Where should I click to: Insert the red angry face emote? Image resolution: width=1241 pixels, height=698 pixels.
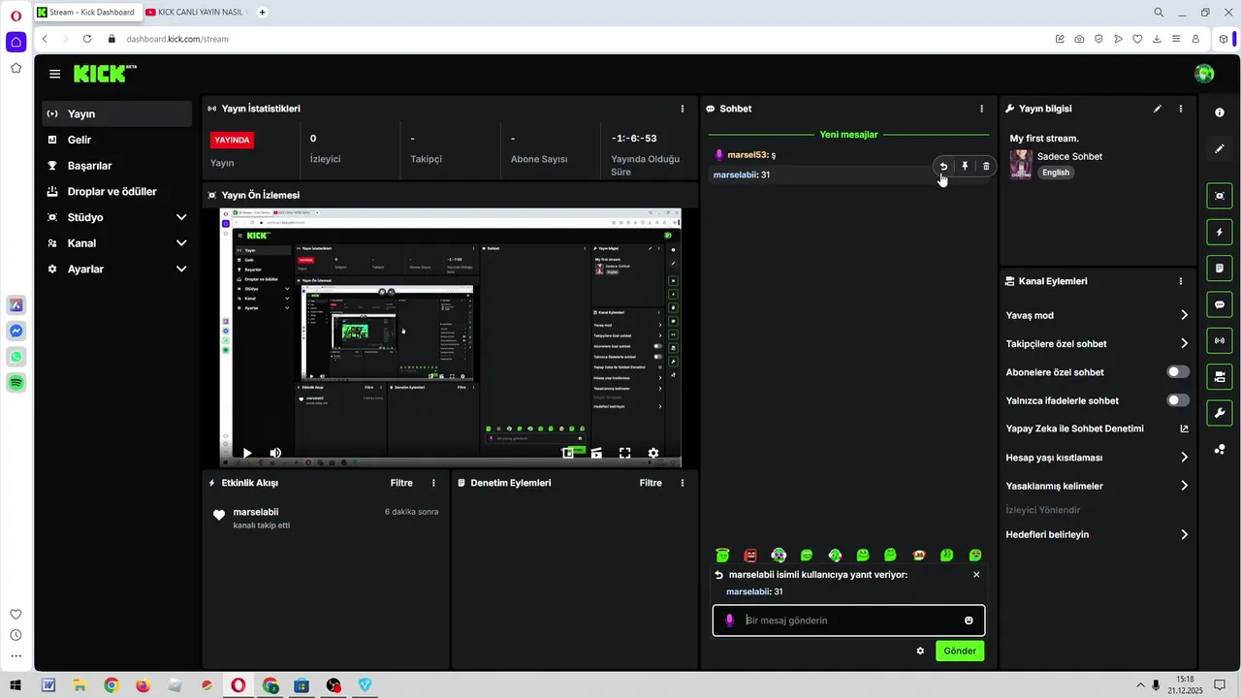point(749,555)
